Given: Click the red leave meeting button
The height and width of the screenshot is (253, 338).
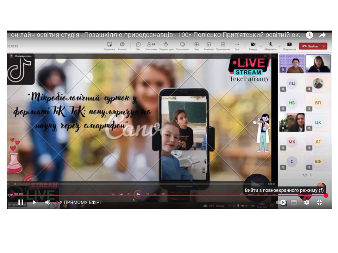Looking at the screenshot, I should pyautogui.click(x=310, y=46).
